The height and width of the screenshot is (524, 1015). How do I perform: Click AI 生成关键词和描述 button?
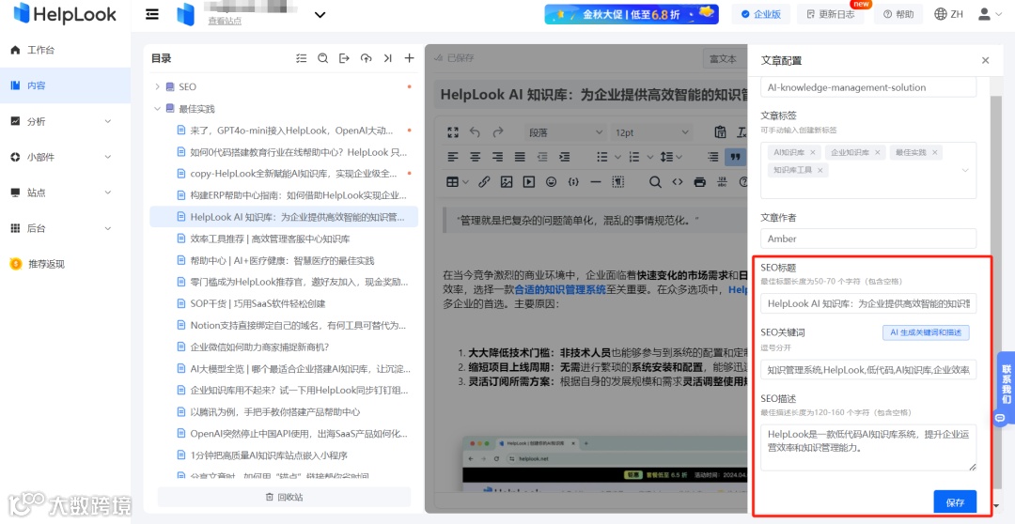coord(926,332)
